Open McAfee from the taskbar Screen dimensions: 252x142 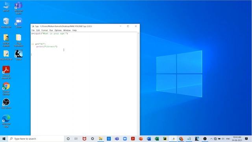(x=84, y=138)
